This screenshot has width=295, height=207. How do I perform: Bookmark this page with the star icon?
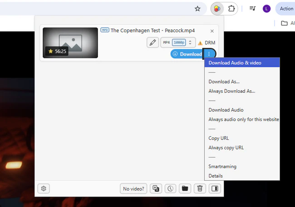coord(197,9)
